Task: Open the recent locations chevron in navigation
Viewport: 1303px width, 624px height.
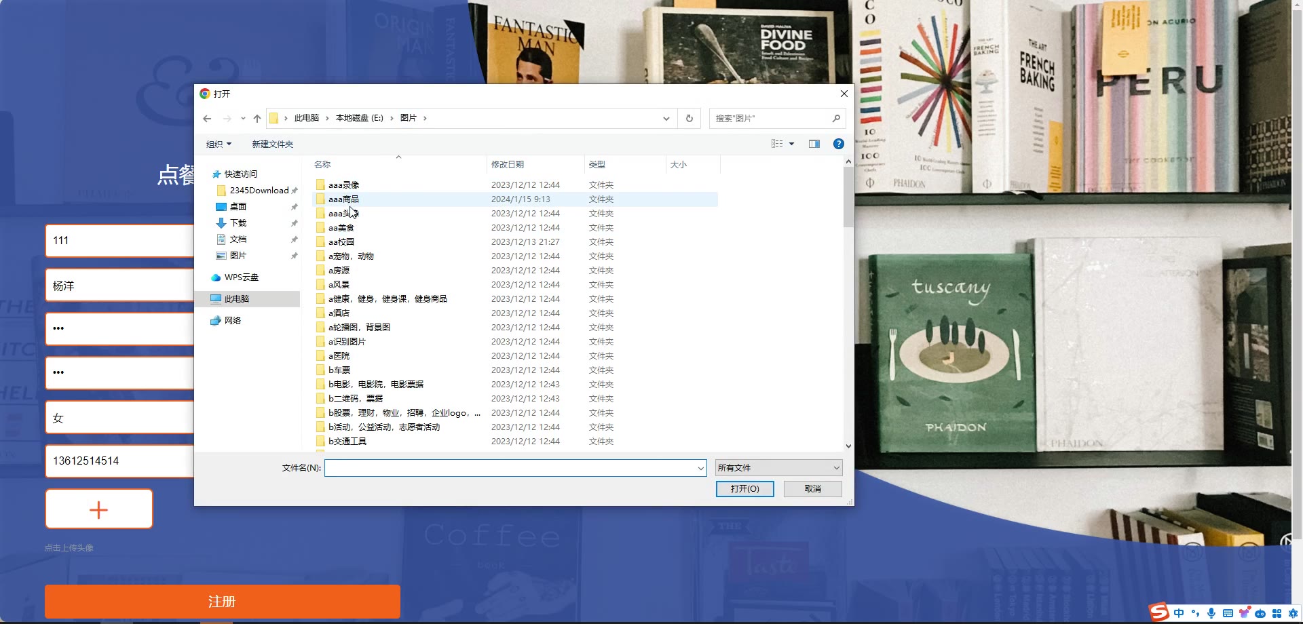Action: pyautogui.click(x=243, y=118)
